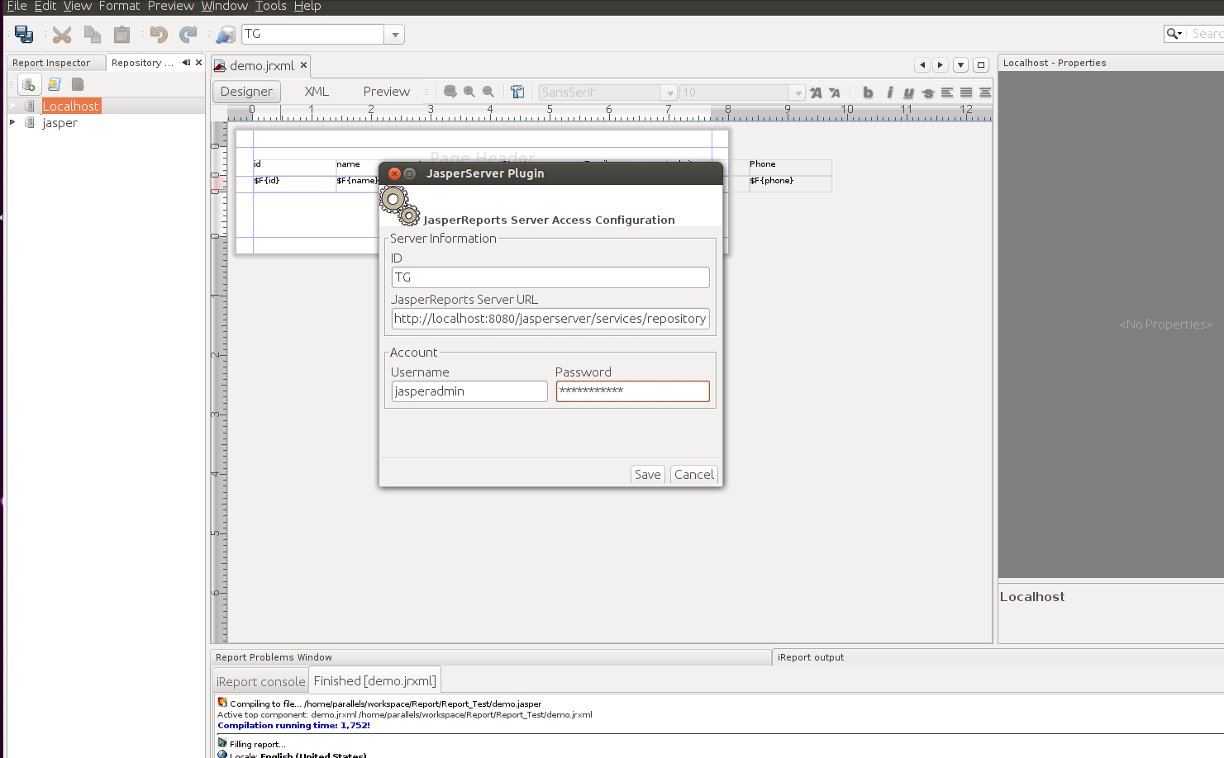Click the Paste clipboard icon
Image resolution: width=1224 pixels, height=758 pixels.
(122, 35)
